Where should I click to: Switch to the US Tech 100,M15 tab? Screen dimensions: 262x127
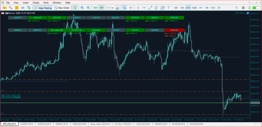(123, 124)
